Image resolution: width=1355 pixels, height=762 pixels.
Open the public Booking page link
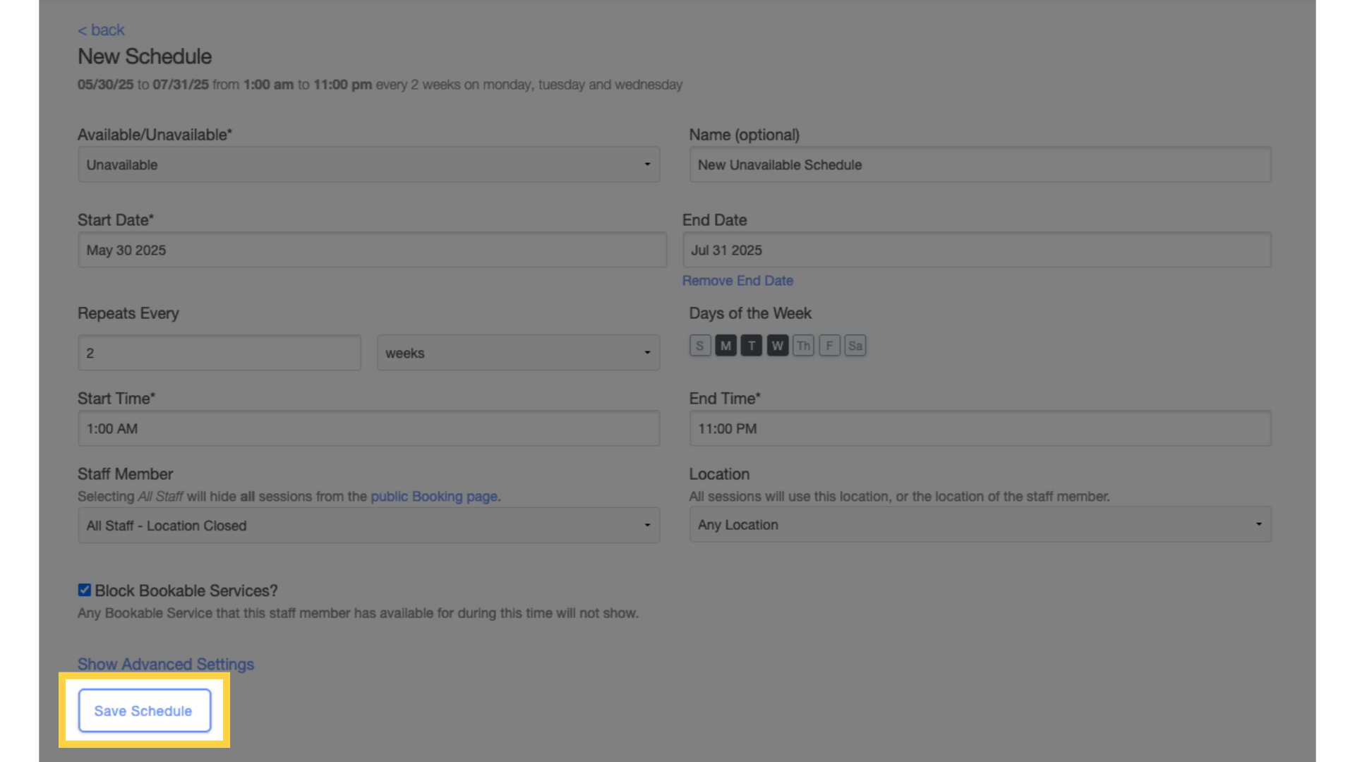[x=434, y=496]
